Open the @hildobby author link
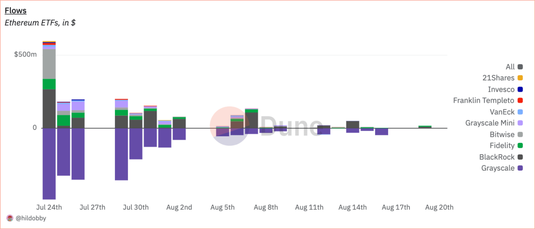 (31, 219)
